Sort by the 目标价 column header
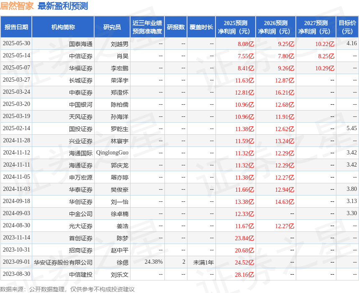This screenshot has height=293, width=359. (347, 26)
